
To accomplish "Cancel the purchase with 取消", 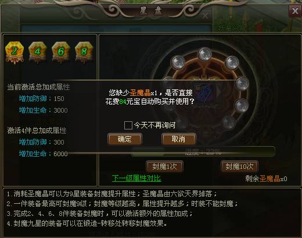I will coord(178,139).
